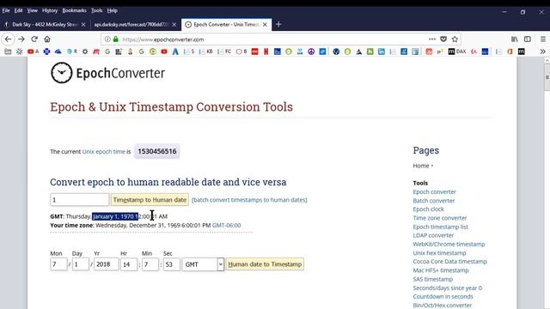Open the Azure A bookmark icon
Image resolution: width=550 pixels, height=309 pixels.
click(175, 51)
